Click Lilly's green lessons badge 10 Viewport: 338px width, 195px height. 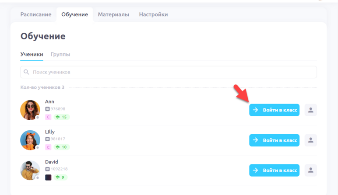pos(61,147)
